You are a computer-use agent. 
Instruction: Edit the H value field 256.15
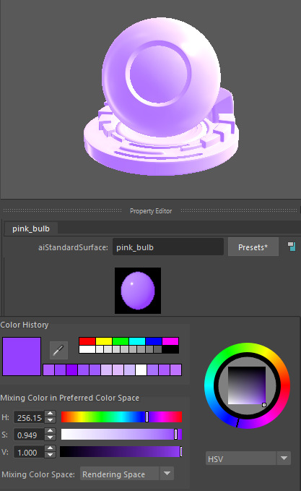click(30, 417)
